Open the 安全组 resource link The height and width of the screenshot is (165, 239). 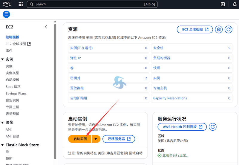[158, 48]
